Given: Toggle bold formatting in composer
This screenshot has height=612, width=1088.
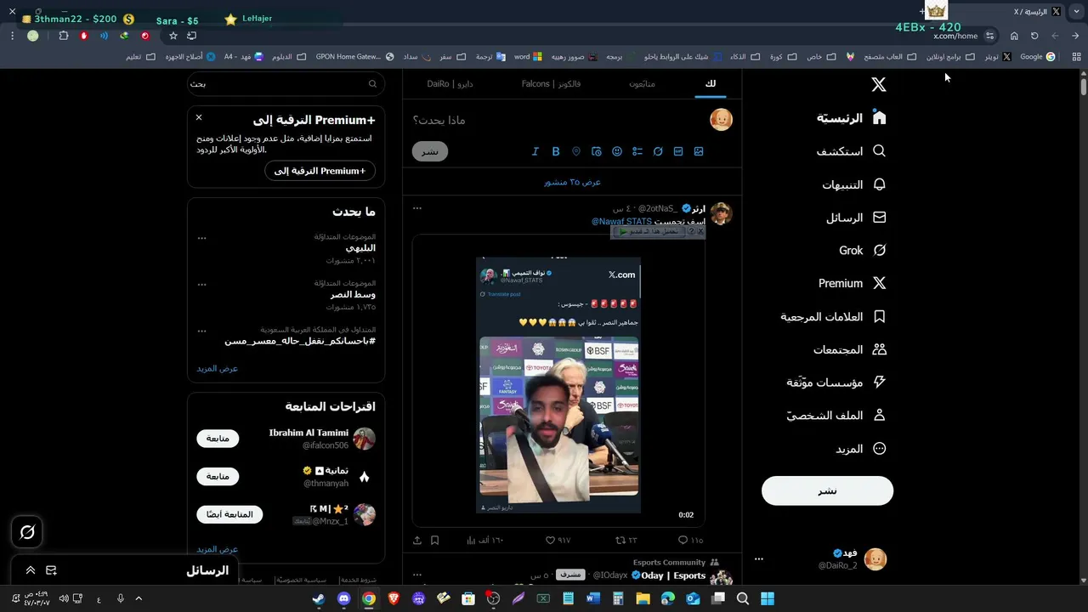Looking at the screenshot, I should [556, 151].
